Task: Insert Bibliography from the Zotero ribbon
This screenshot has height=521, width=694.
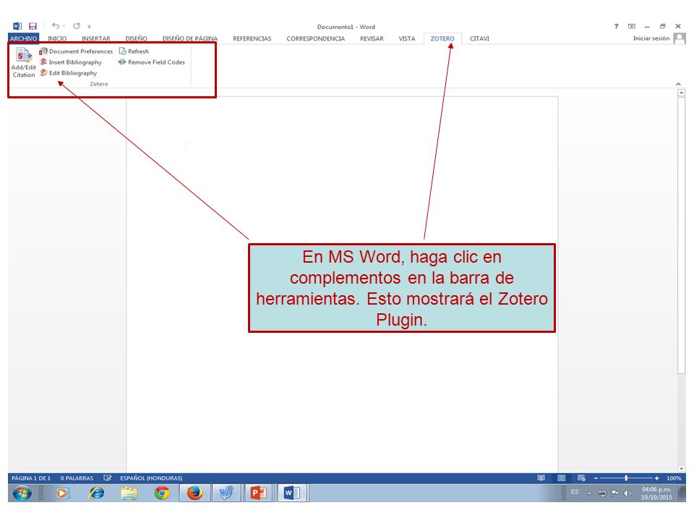Action: (x=71, y=62)
